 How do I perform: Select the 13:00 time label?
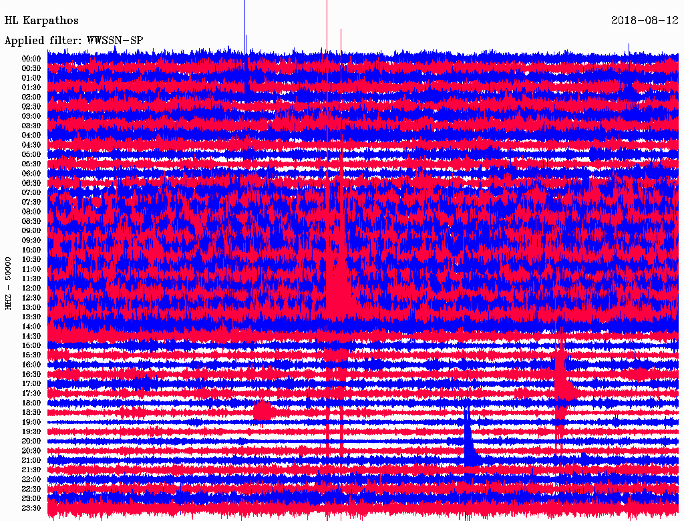(x=31, y=308)
